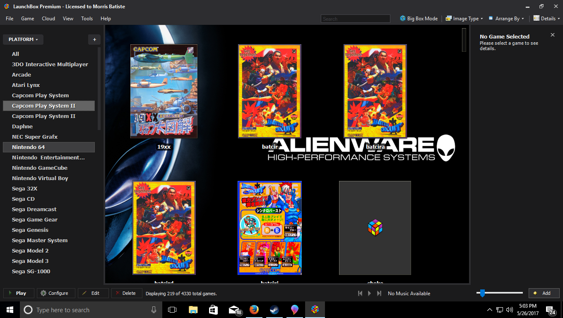The image size is (563, 318).
Task: Skip to previous music track
Action: [360, 293]
